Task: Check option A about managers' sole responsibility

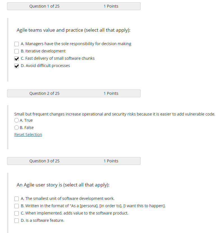Action: [17, 44]
